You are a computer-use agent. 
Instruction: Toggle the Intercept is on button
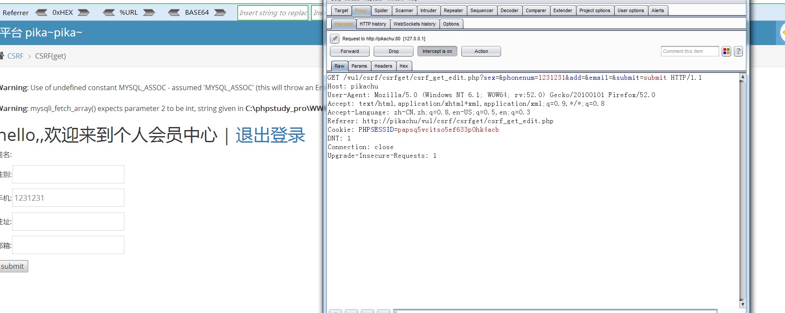(437, 51)
